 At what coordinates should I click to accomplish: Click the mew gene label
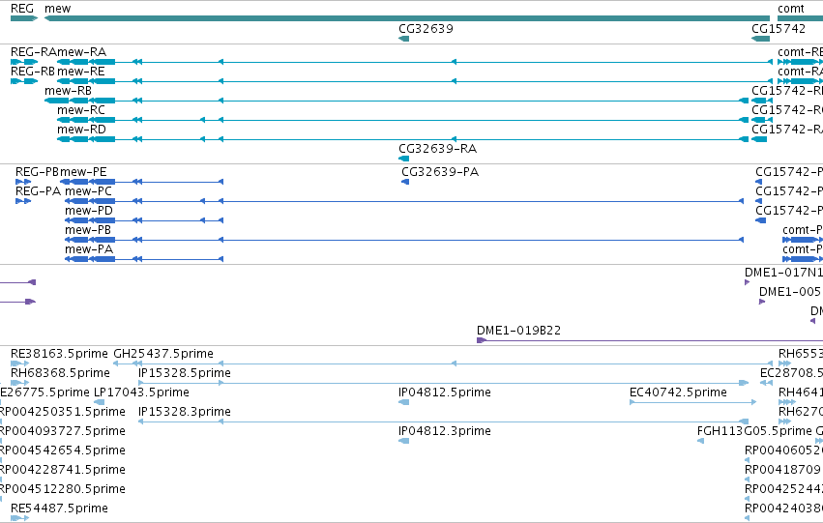tap(58, 9)
